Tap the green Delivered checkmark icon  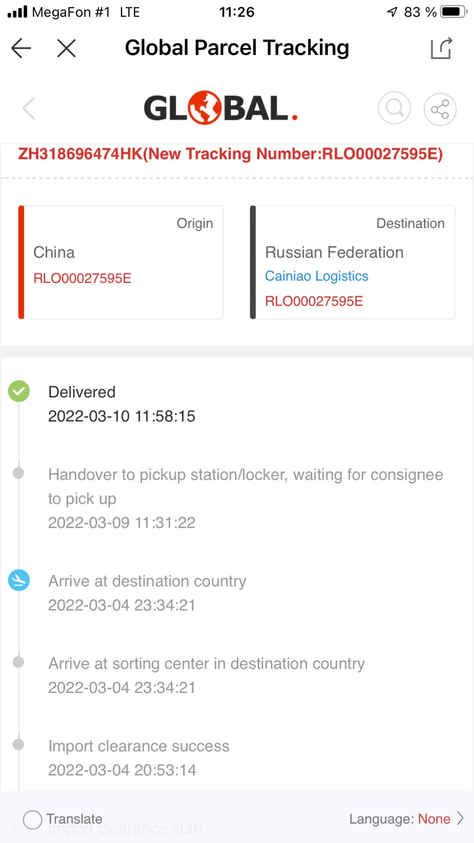coord(19,391)
